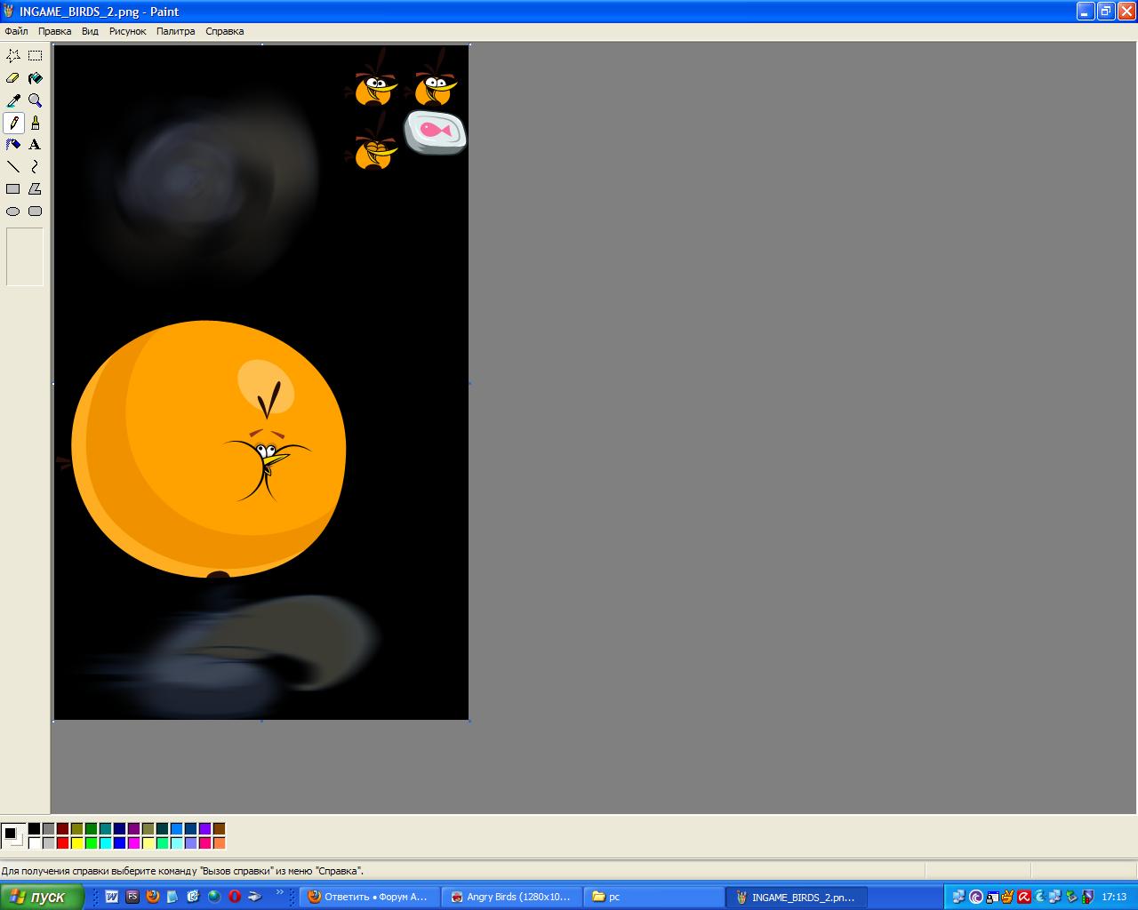Screen dimensions: 1138x910
Task: Launch Word from Quick Launch
Action: click(111, 897)
